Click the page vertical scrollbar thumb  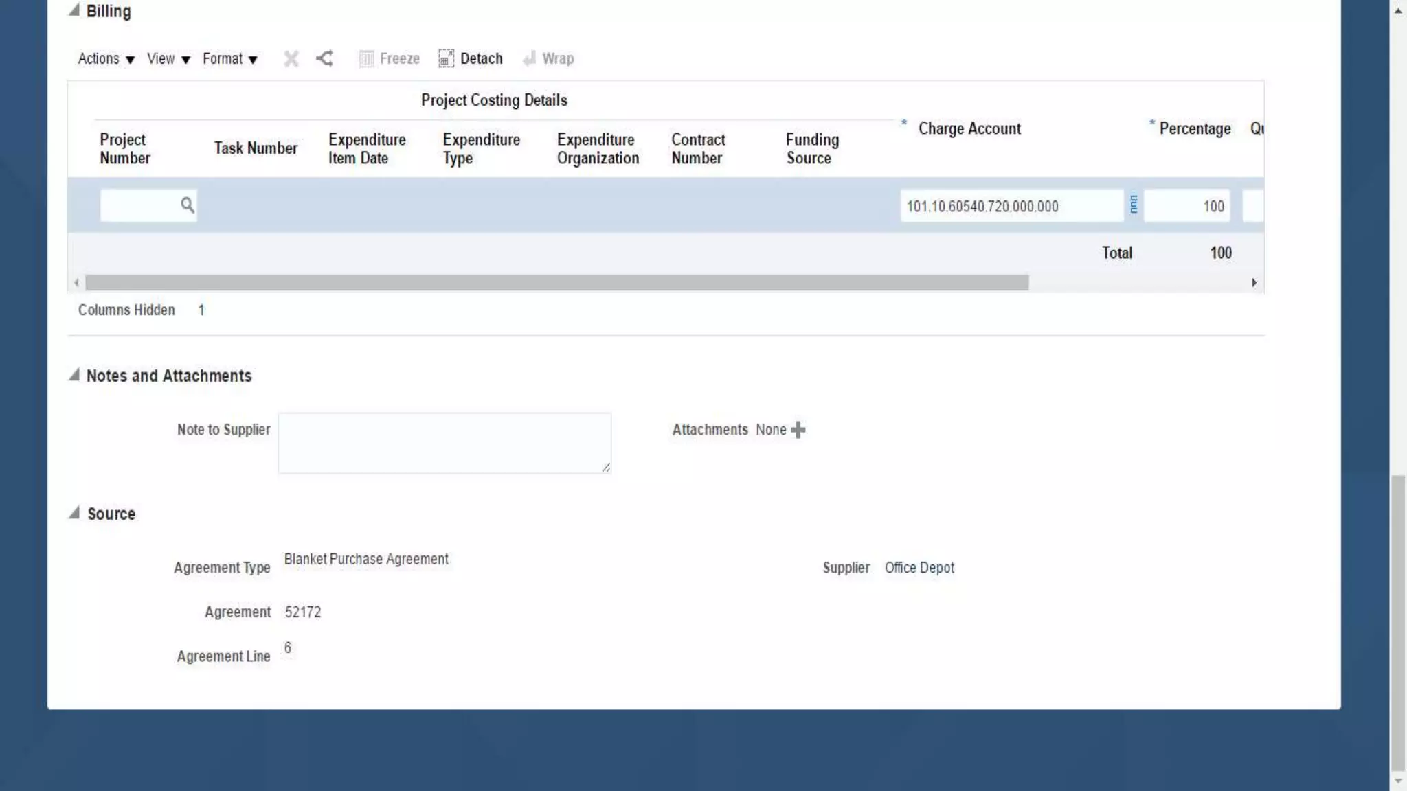point(1398,622)
